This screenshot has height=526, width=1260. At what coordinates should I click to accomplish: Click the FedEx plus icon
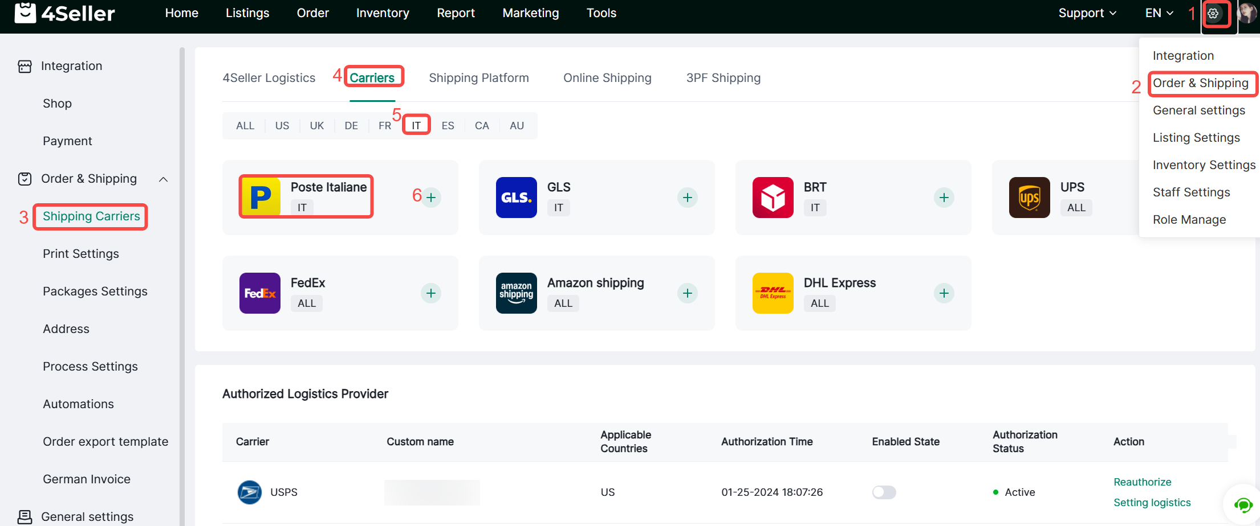pyautogui.click(x=431, y=293)
